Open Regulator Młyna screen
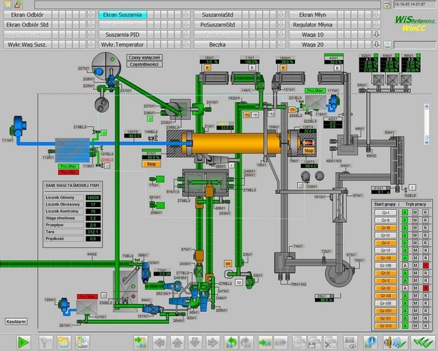The height and width of the screenshot is (351, 438). (x=313, y=25)
